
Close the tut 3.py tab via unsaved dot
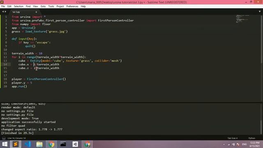pos(36,12)
